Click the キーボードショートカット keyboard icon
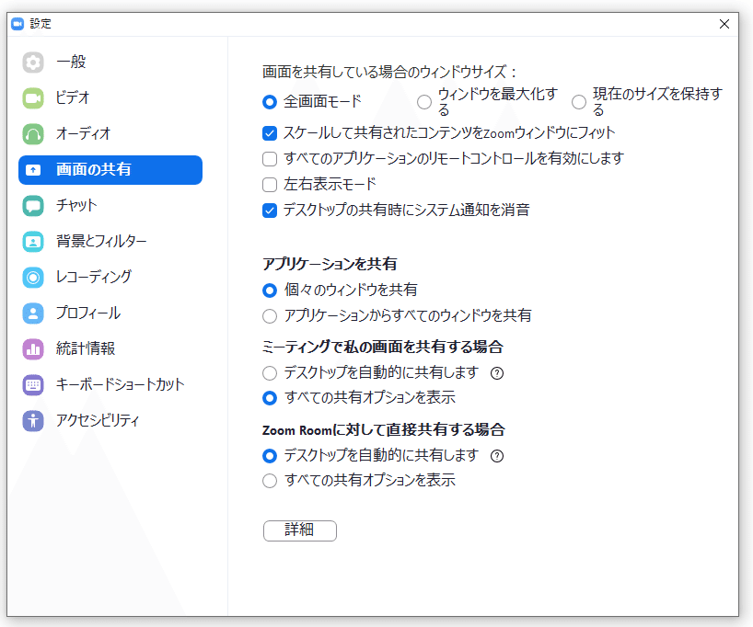The width and height of the screenshot is (753, 627). 33,384
